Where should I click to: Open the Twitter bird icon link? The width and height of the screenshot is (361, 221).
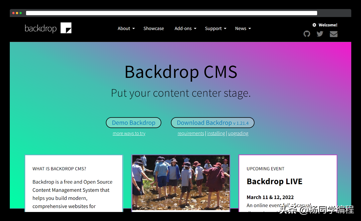coord(320,34)
